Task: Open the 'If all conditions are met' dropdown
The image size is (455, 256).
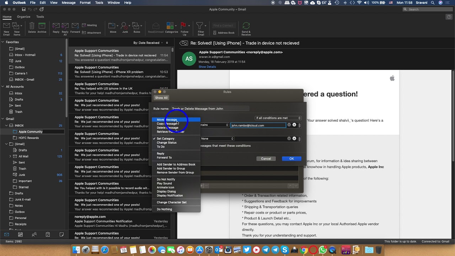Action: click(x=278, y=118)
